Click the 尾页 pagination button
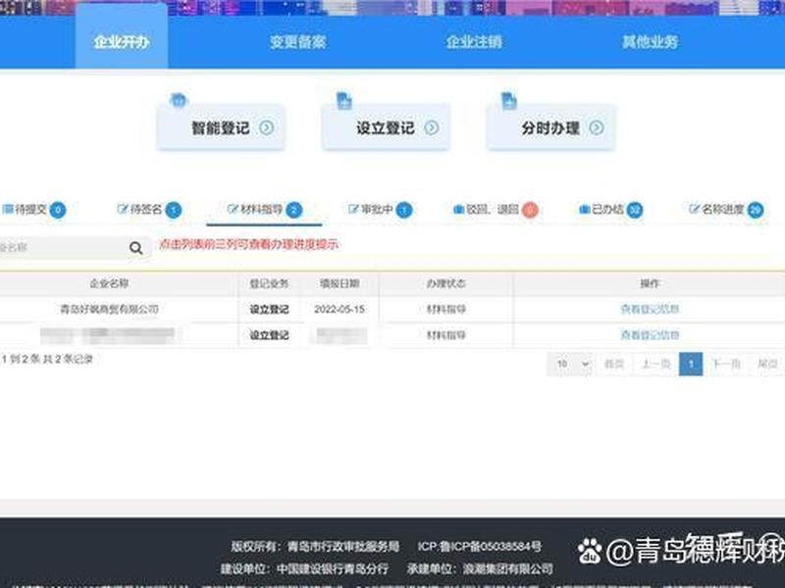 click(767, 364)
